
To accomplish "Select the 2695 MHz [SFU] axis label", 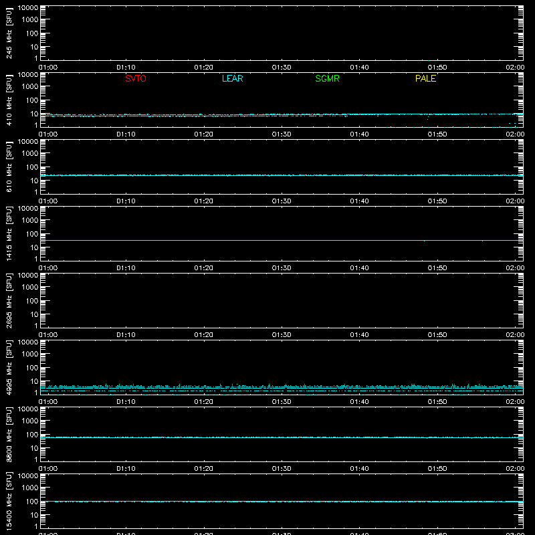I will [x=9, y=300].
